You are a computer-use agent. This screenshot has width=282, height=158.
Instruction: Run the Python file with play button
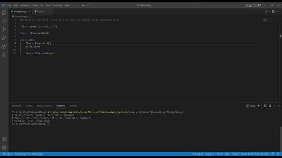point(266,11)
